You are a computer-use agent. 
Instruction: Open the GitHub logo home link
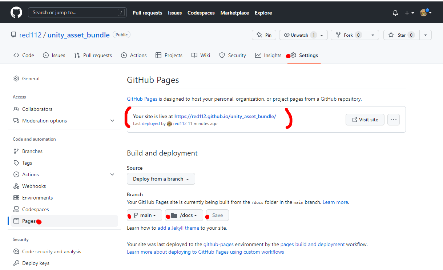[16, 12]
